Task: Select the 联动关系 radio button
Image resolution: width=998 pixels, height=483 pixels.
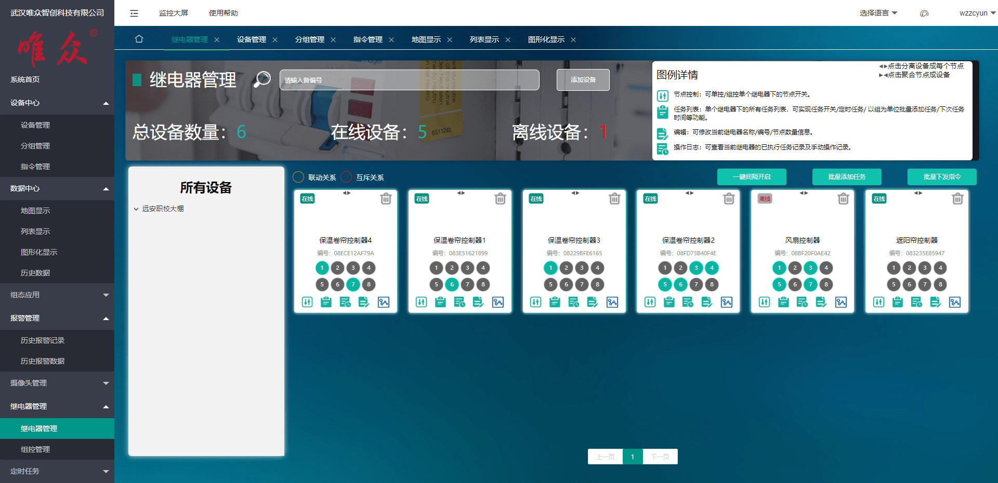Action: point(298,177)
